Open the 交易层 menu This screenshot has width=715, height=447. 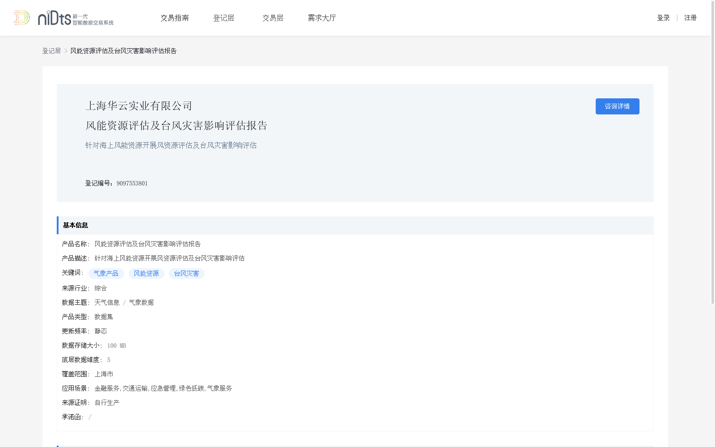pos(273,18)
